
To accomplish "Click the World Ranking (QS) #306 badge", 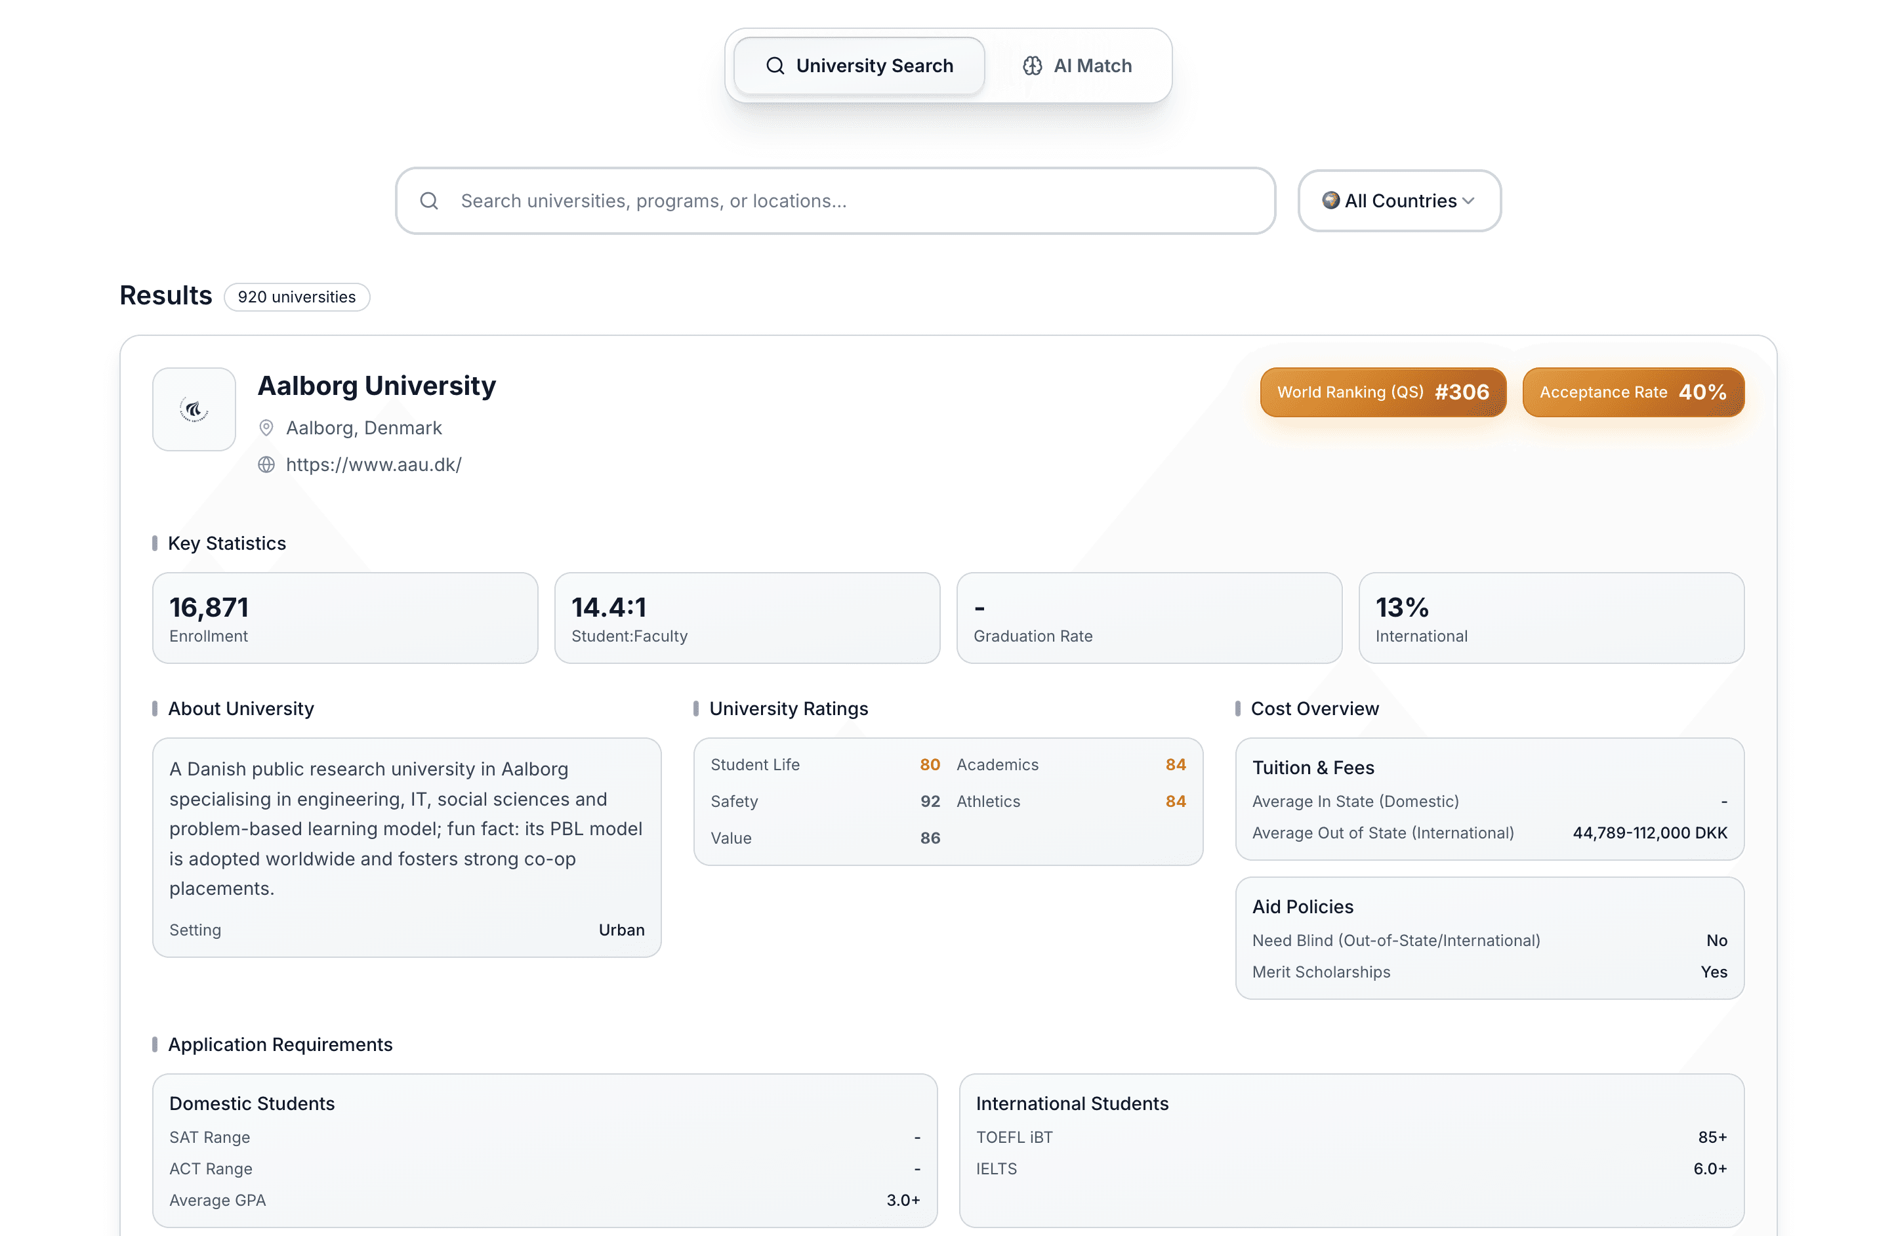I will coord(1383,392).
